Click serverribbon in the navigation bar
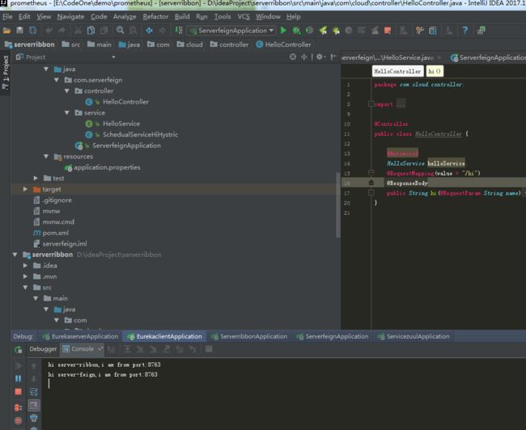This screenshot has height=430, width=526. pyautogui.click(x=29, y=44)
